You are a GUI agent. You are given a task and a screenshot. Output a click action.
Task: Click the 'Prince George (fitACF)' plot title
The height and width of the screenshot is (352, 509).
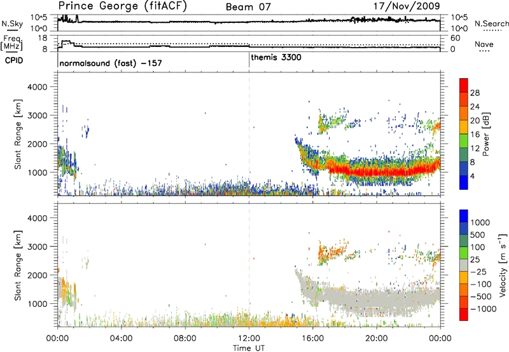coord(122,6)
